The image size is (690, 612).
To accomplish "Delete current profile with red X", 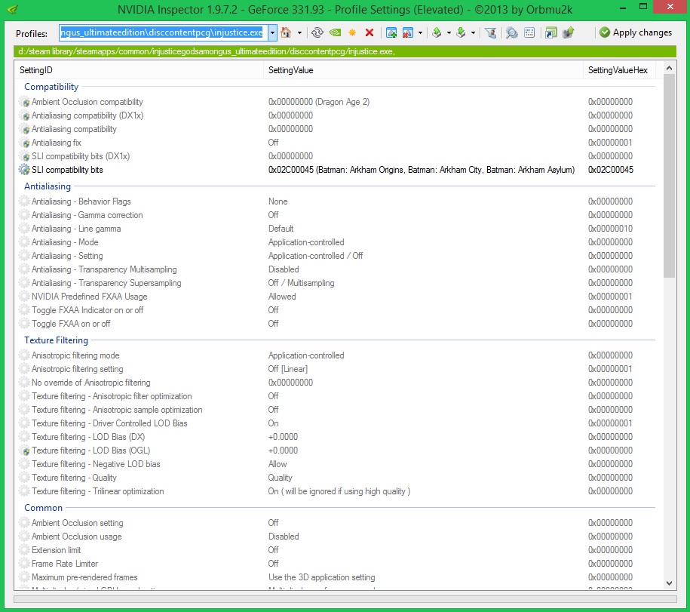I will (x=370, y=33).
